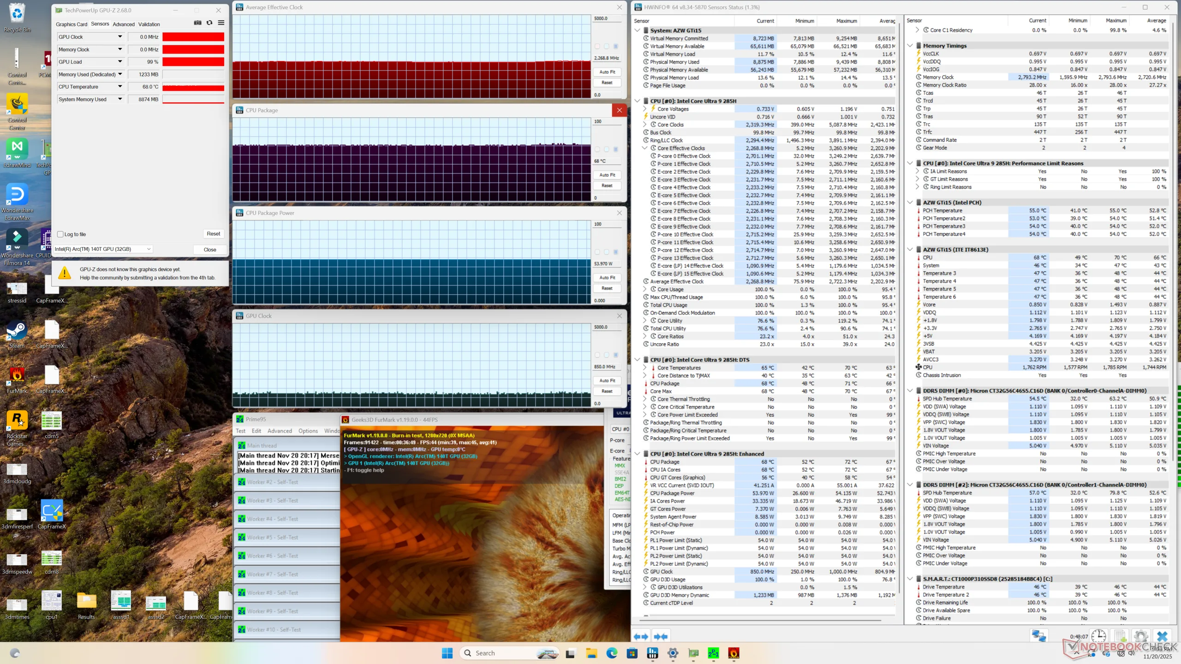Image resolution: width=1181 pixels, height=664 pixels.
Task: Click HWiNFO left-right expand arrows icon
Action: (641, 637)
